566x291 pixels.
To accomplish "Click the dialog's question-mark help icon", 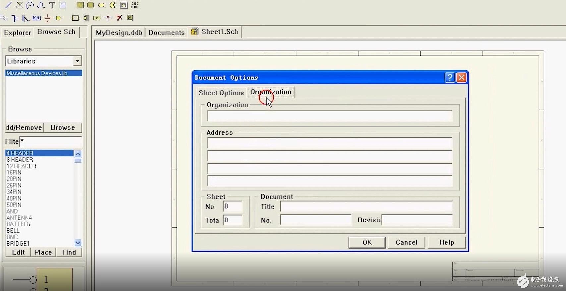I will point(450,77).
